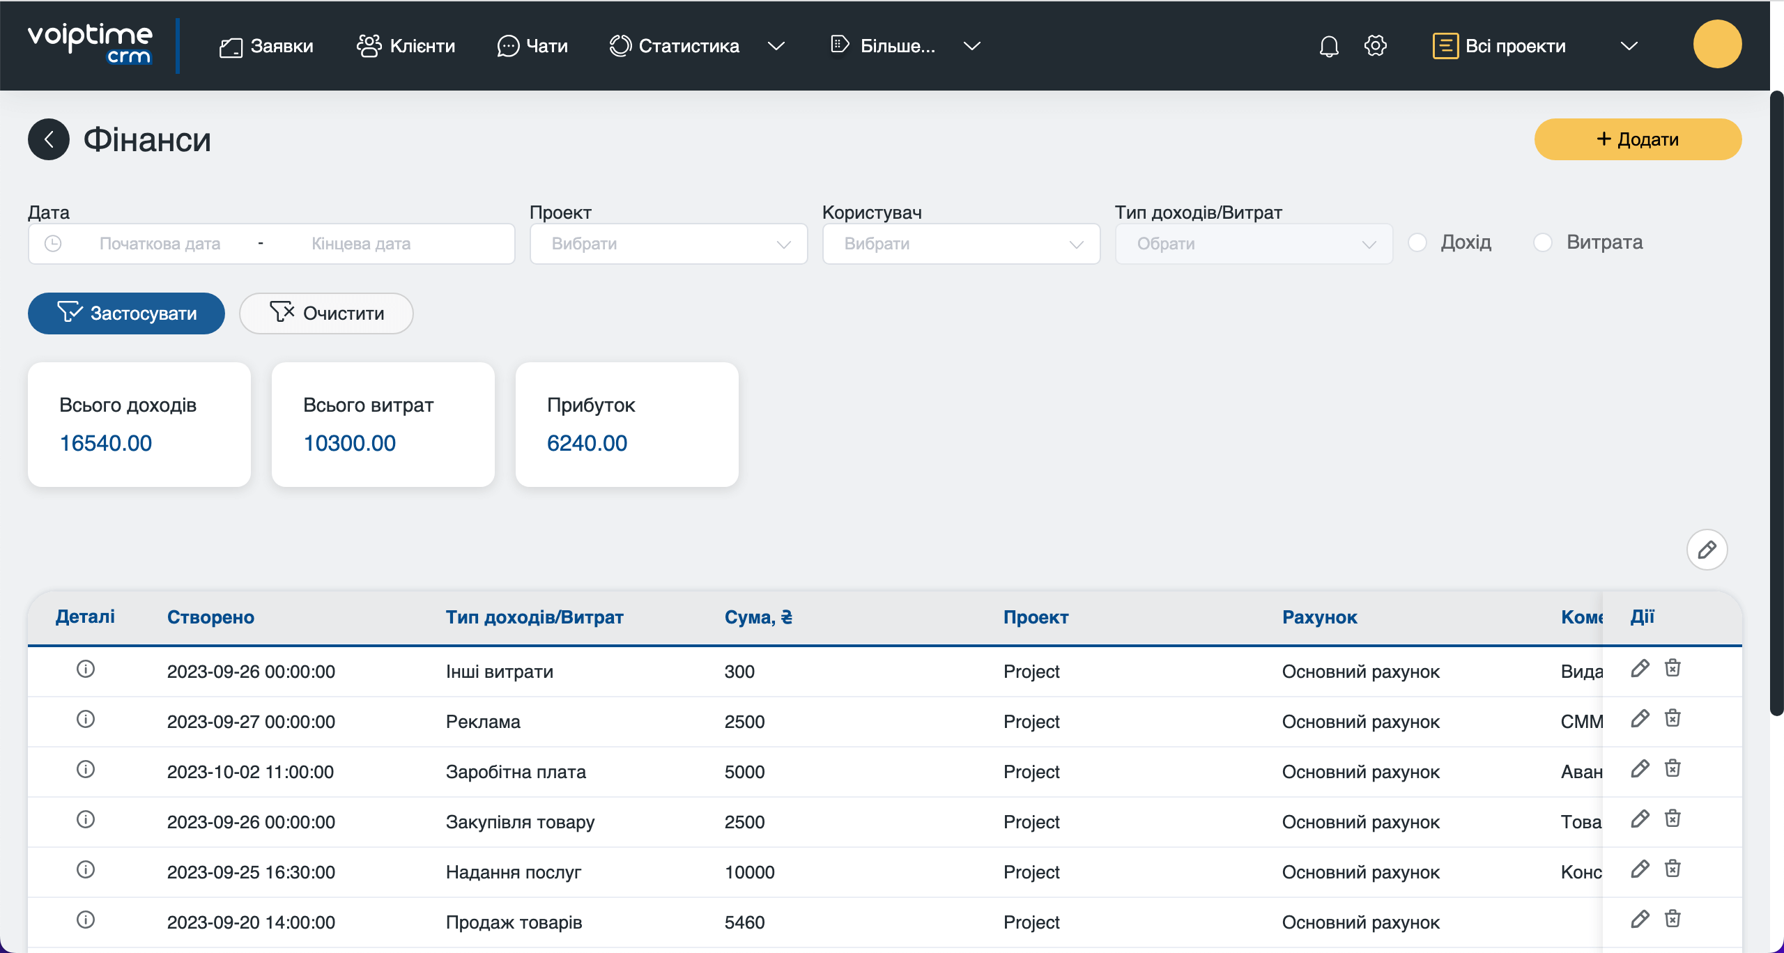This screenshot has width=1784, height=953.
Task: View details info icon for Реклама row
Action: coord(85,719)
